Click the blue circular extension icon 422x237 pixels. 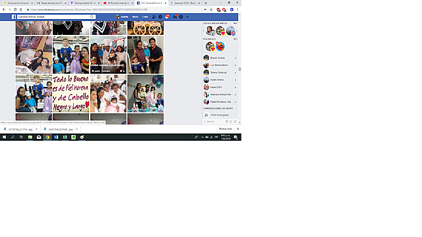(x=231, y=9)
